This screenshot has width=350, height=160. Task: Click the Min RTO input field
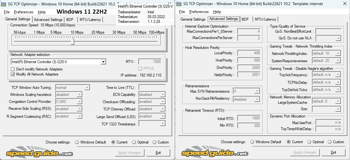[x=249, y=126]
